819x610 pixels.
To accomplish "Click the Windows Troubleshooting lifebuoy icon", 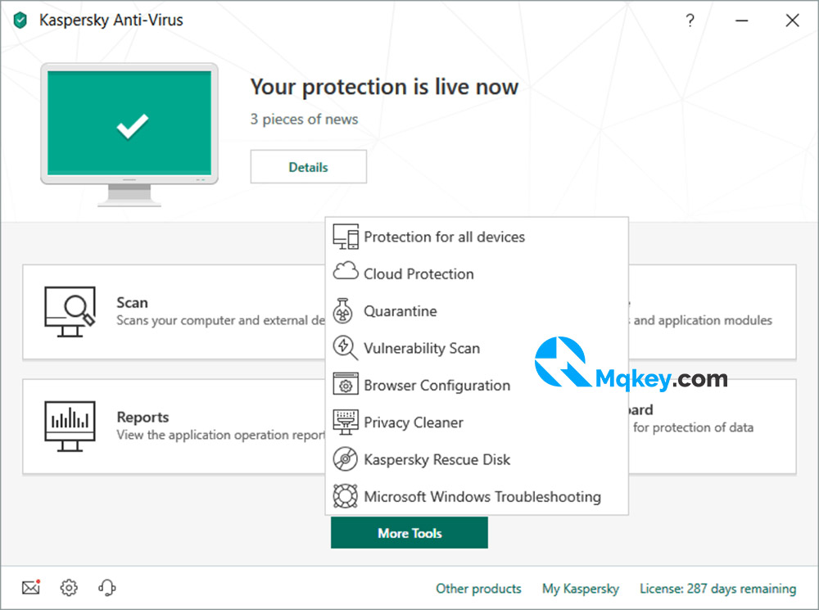I will [346, 496].
